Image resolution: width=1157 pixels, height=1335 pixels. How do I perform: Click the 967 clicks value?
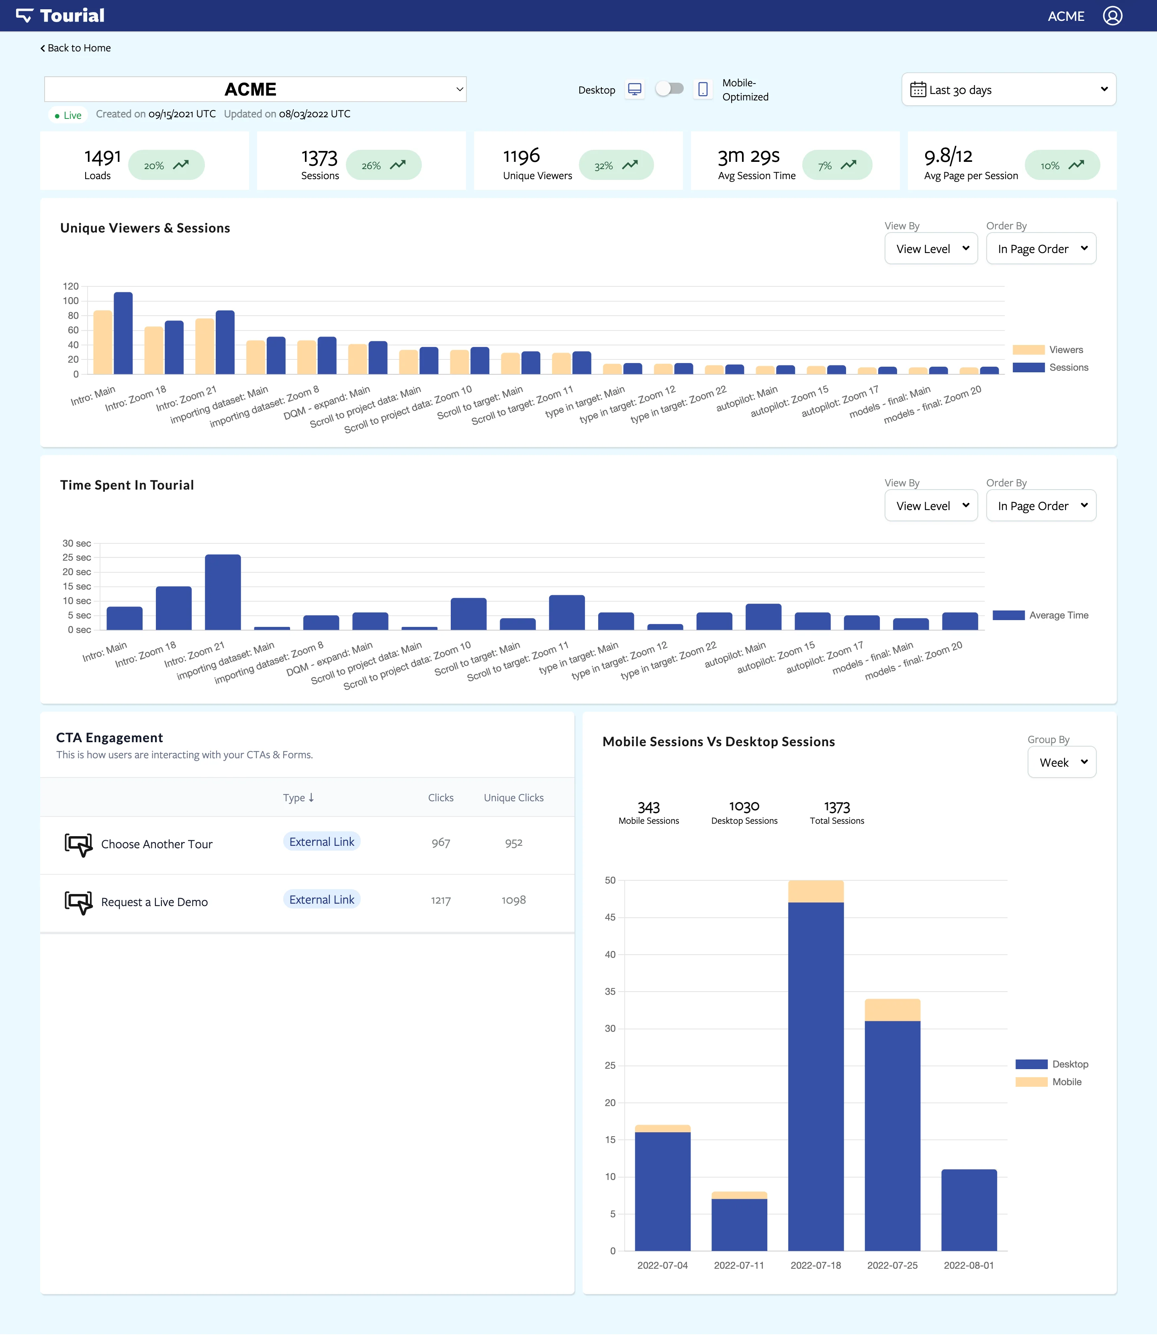[x=440, y=843]
